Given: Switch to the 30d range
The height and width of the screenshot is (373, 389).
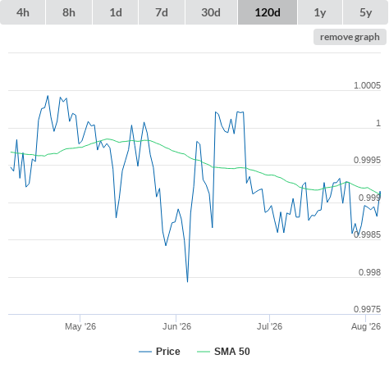Looking at the screenshot, I should tap(211, 12).
